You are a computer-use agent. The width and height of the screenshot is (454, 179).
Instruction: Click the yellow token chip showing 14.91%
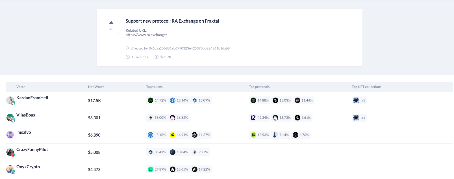pyautogui.click(x=179, y=135)
